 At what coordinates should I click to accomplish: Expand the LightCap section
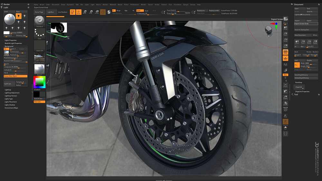pyautogui.click(x=8, y=90)
